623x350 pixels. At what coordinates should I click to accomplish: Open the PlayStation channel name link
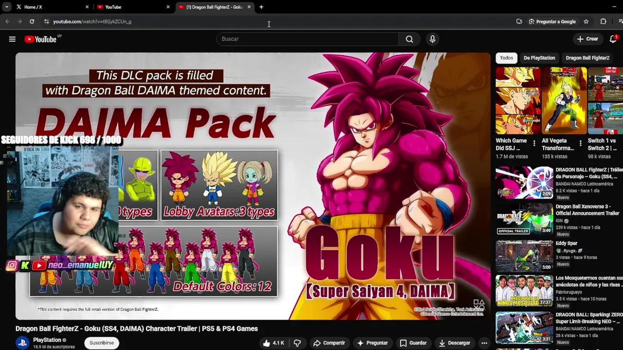click(47, 340)
